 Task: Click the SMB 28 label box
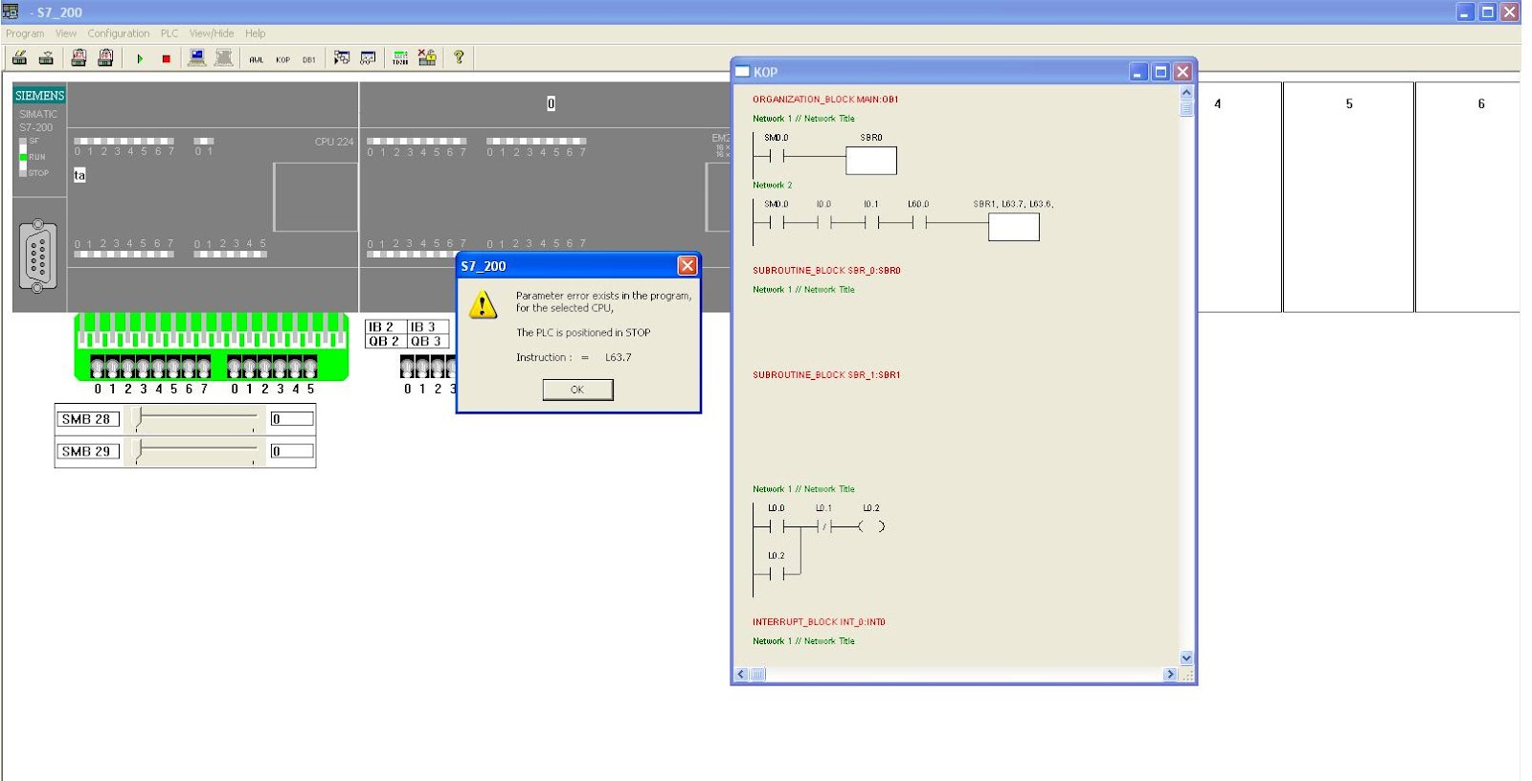click(87, 419)
